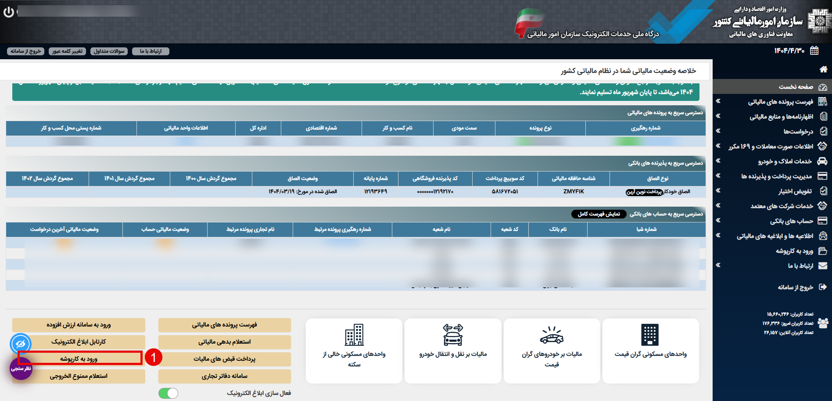Open the صفحه نخست sidebar menu item
832x401 pixels.
[772, 87]
